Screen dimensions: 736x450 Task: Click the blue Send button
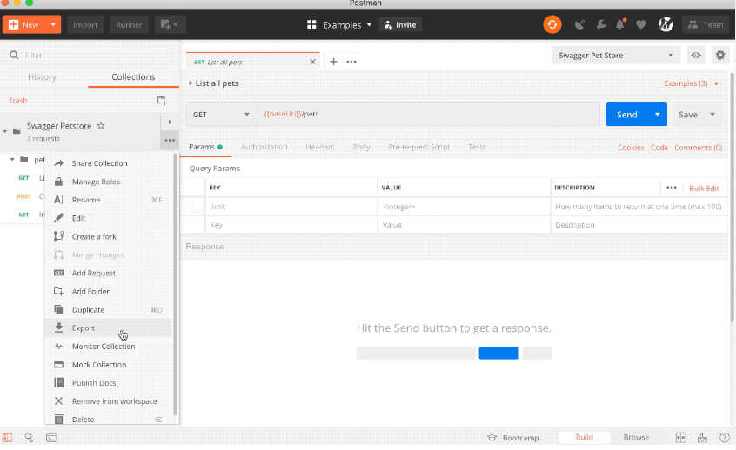627,114
